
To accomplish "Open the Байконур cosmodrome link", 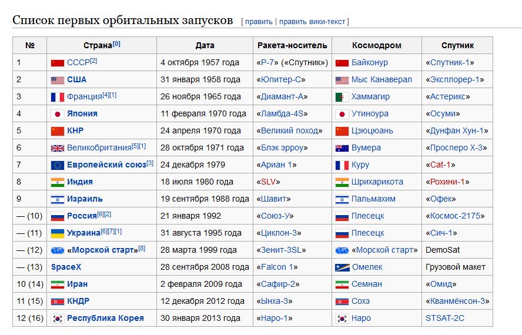I will 370,63.
